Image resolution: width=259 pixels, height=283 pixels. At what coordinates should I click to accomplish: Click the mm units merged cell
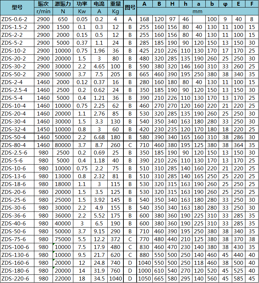(x=197, y=11)
